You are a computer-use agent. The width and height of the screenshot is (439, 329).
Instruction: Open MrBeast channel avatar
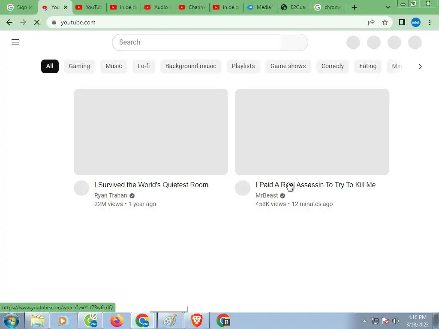tap(243, 188)
